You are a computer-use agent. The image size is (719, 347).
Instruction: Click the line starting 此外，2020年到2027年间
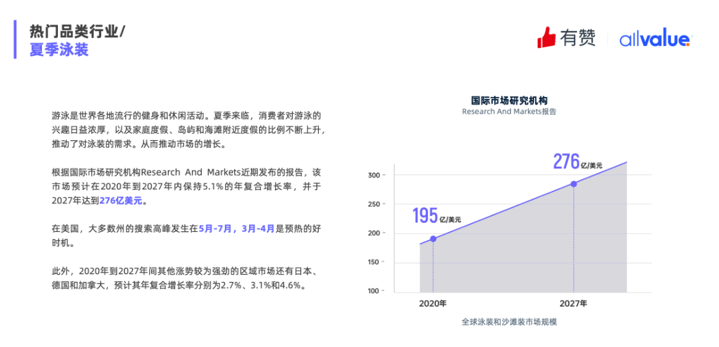click(x=186, y=271)
